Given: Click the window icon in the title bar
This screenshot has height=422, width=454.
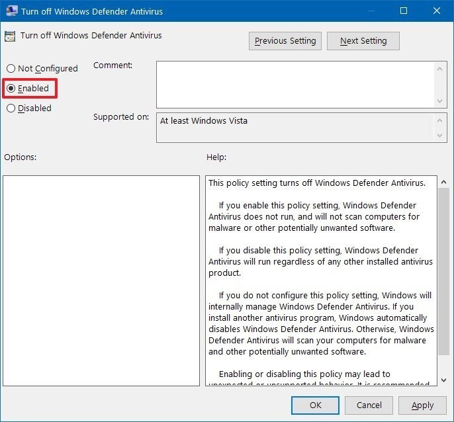Looking at the screenshot, I should [11, 11].
